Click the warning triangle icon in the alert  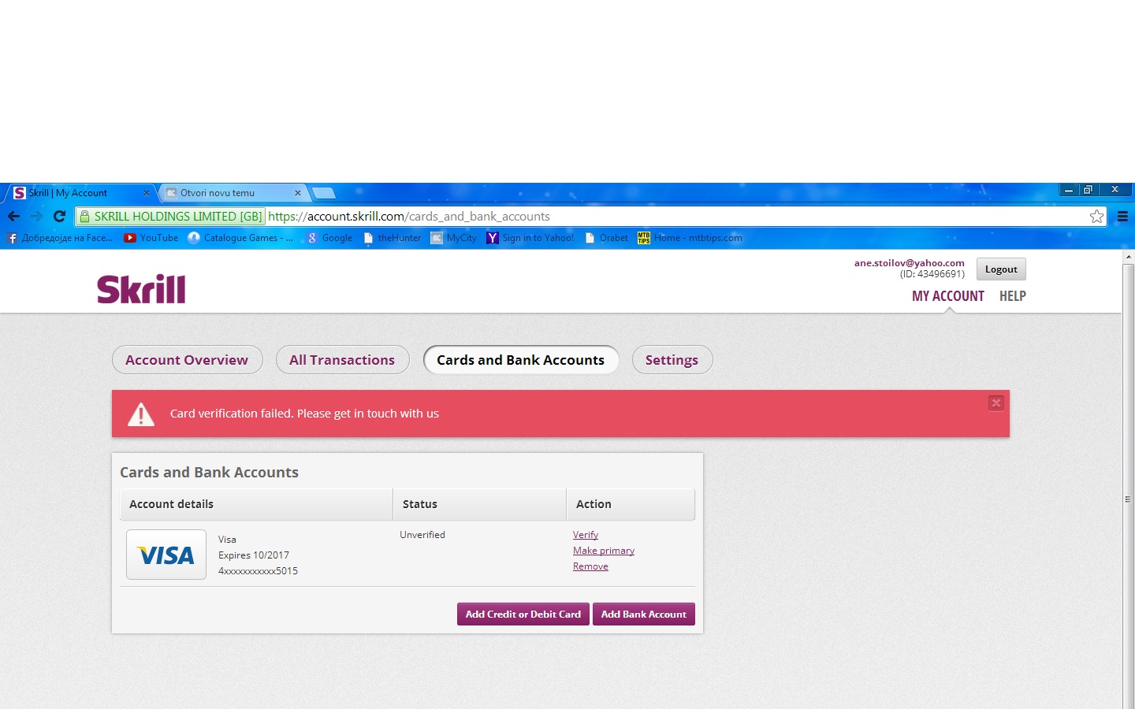coord(141,414)
